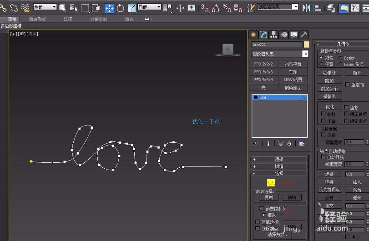
Task: Apply the 车削 lathe modifier button
Action: click(x=293, y=72)
